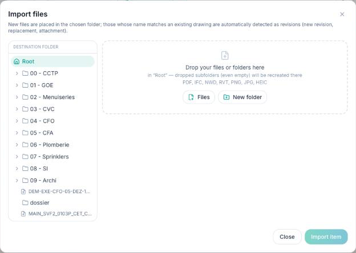Click the 00 - CCTP folder icon
This screenshot has width=356, height=253.
[x=25, y=74]
